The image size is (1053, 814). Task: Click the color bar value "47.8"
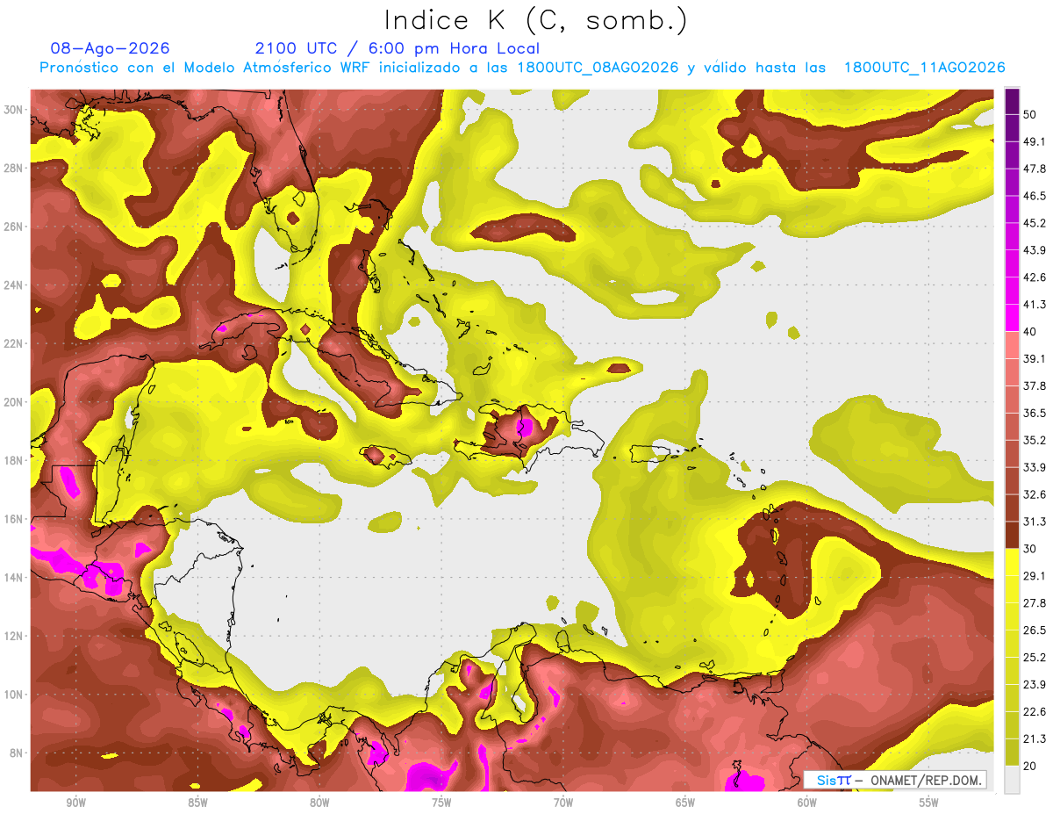click(x=1035, y=169)
